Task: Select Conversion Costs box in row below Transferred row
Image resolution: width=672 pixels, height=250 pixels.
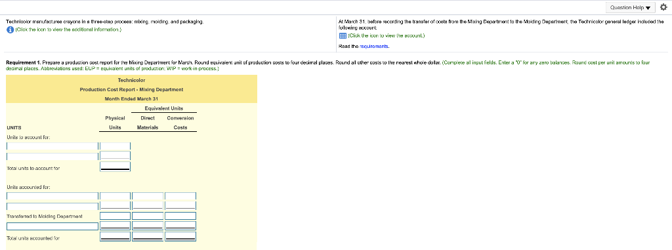Action: (180, 226)
